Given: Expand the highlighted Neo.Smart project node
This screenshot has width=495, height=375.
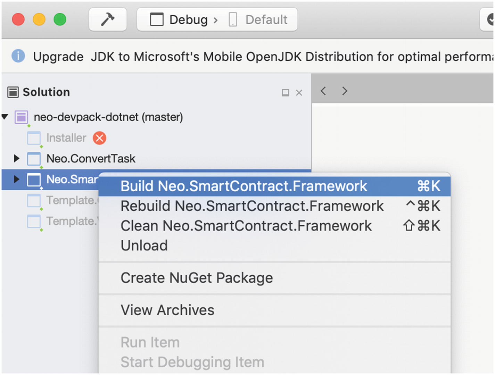Looking at the screenshot, I should point(16,179).
